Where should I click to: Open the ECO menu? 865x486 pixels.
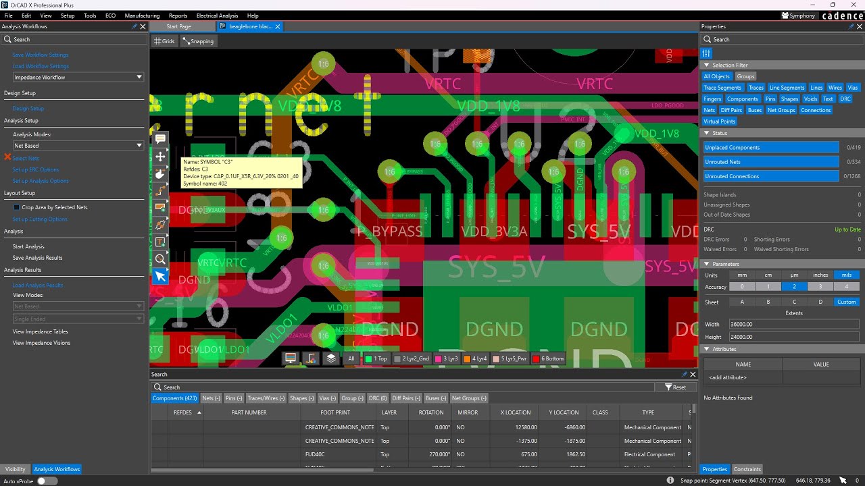pos(110,16)
